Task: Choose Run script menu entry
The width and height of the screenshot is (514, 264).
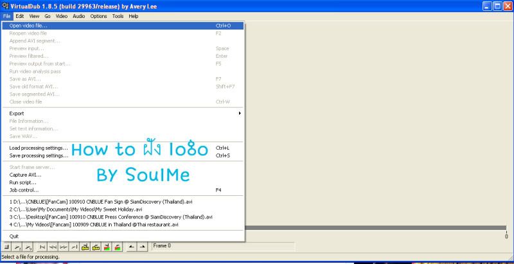Action: point(123,182)
